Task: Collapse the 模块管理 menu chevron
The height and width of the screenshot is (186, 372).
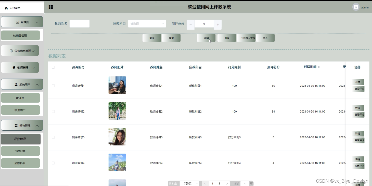Action: click(37, 126)
